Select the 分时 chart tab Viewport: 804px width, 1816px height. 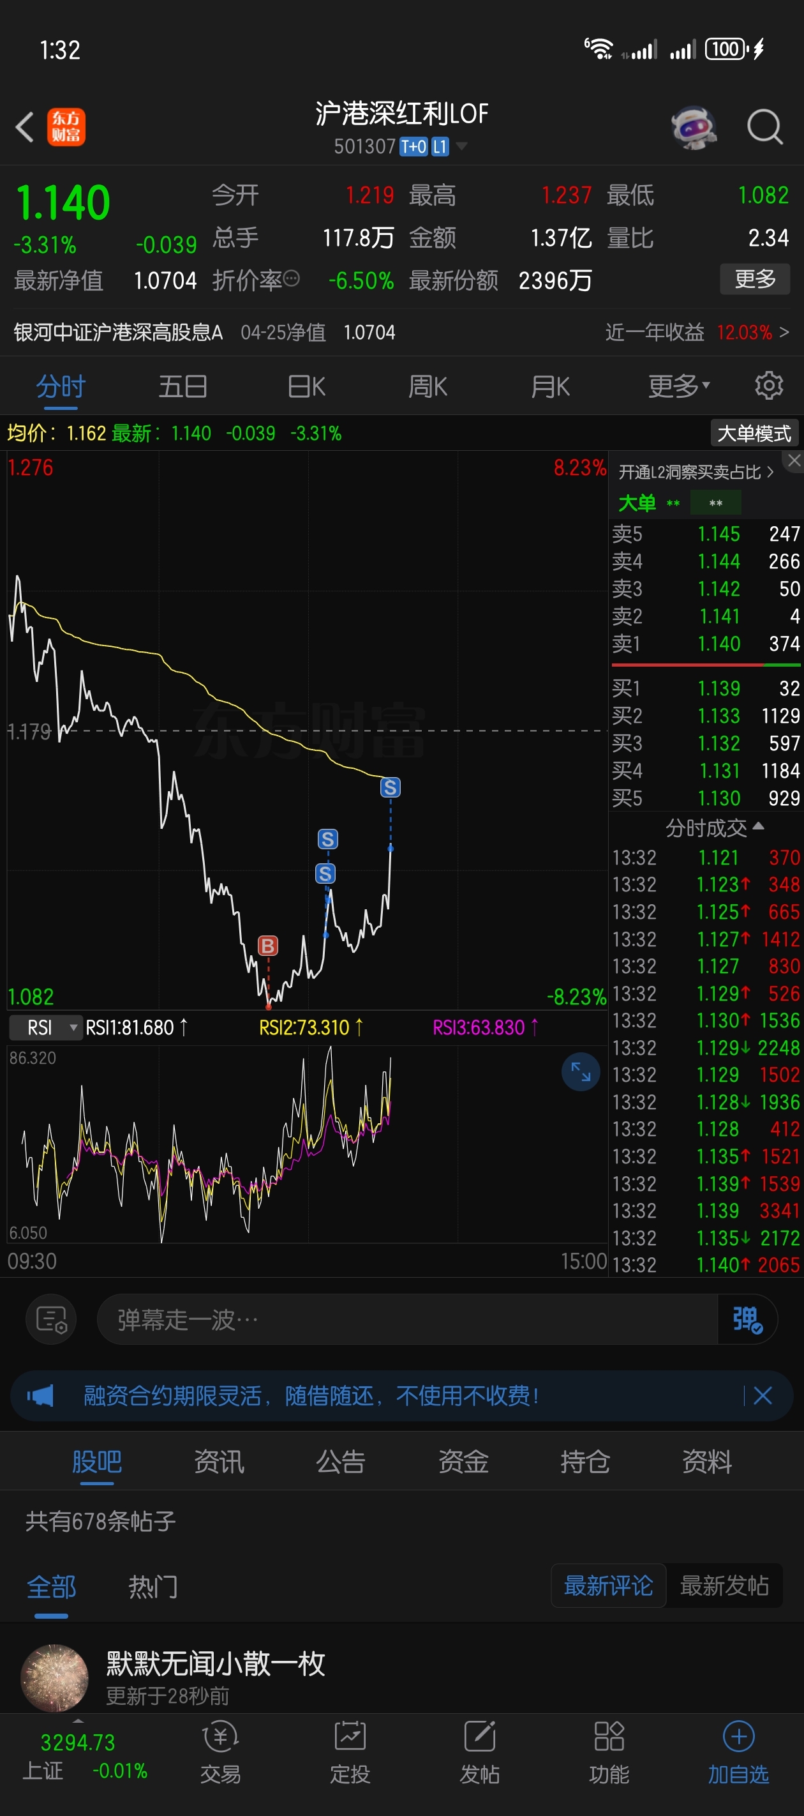pyautogui.click(x=61, y=386)
